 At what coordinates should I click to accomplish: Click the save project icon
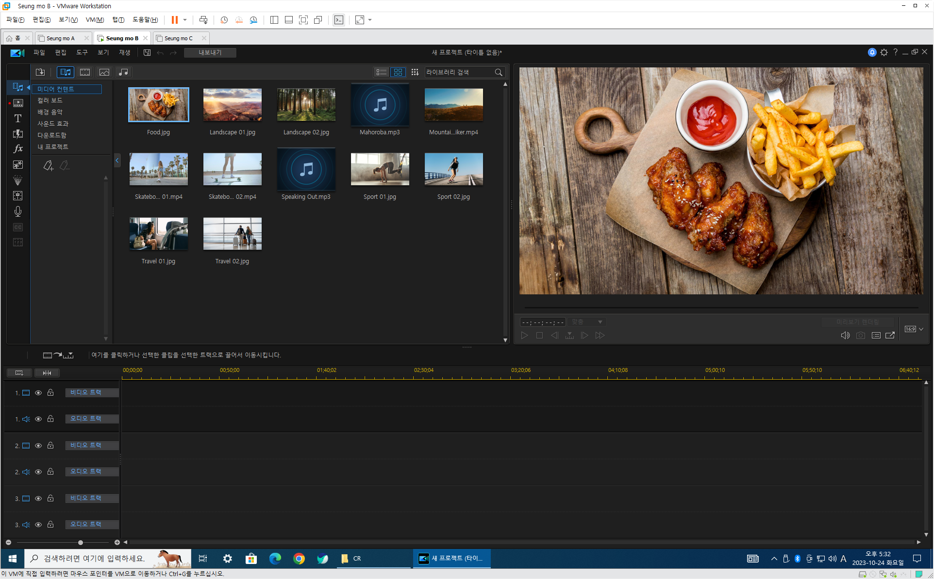pyautogui.click(x=147, y=52)
